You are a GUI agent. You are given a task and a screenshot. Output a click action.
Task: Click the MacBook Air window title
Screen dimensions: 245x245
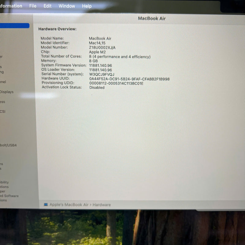pos(152,19)
